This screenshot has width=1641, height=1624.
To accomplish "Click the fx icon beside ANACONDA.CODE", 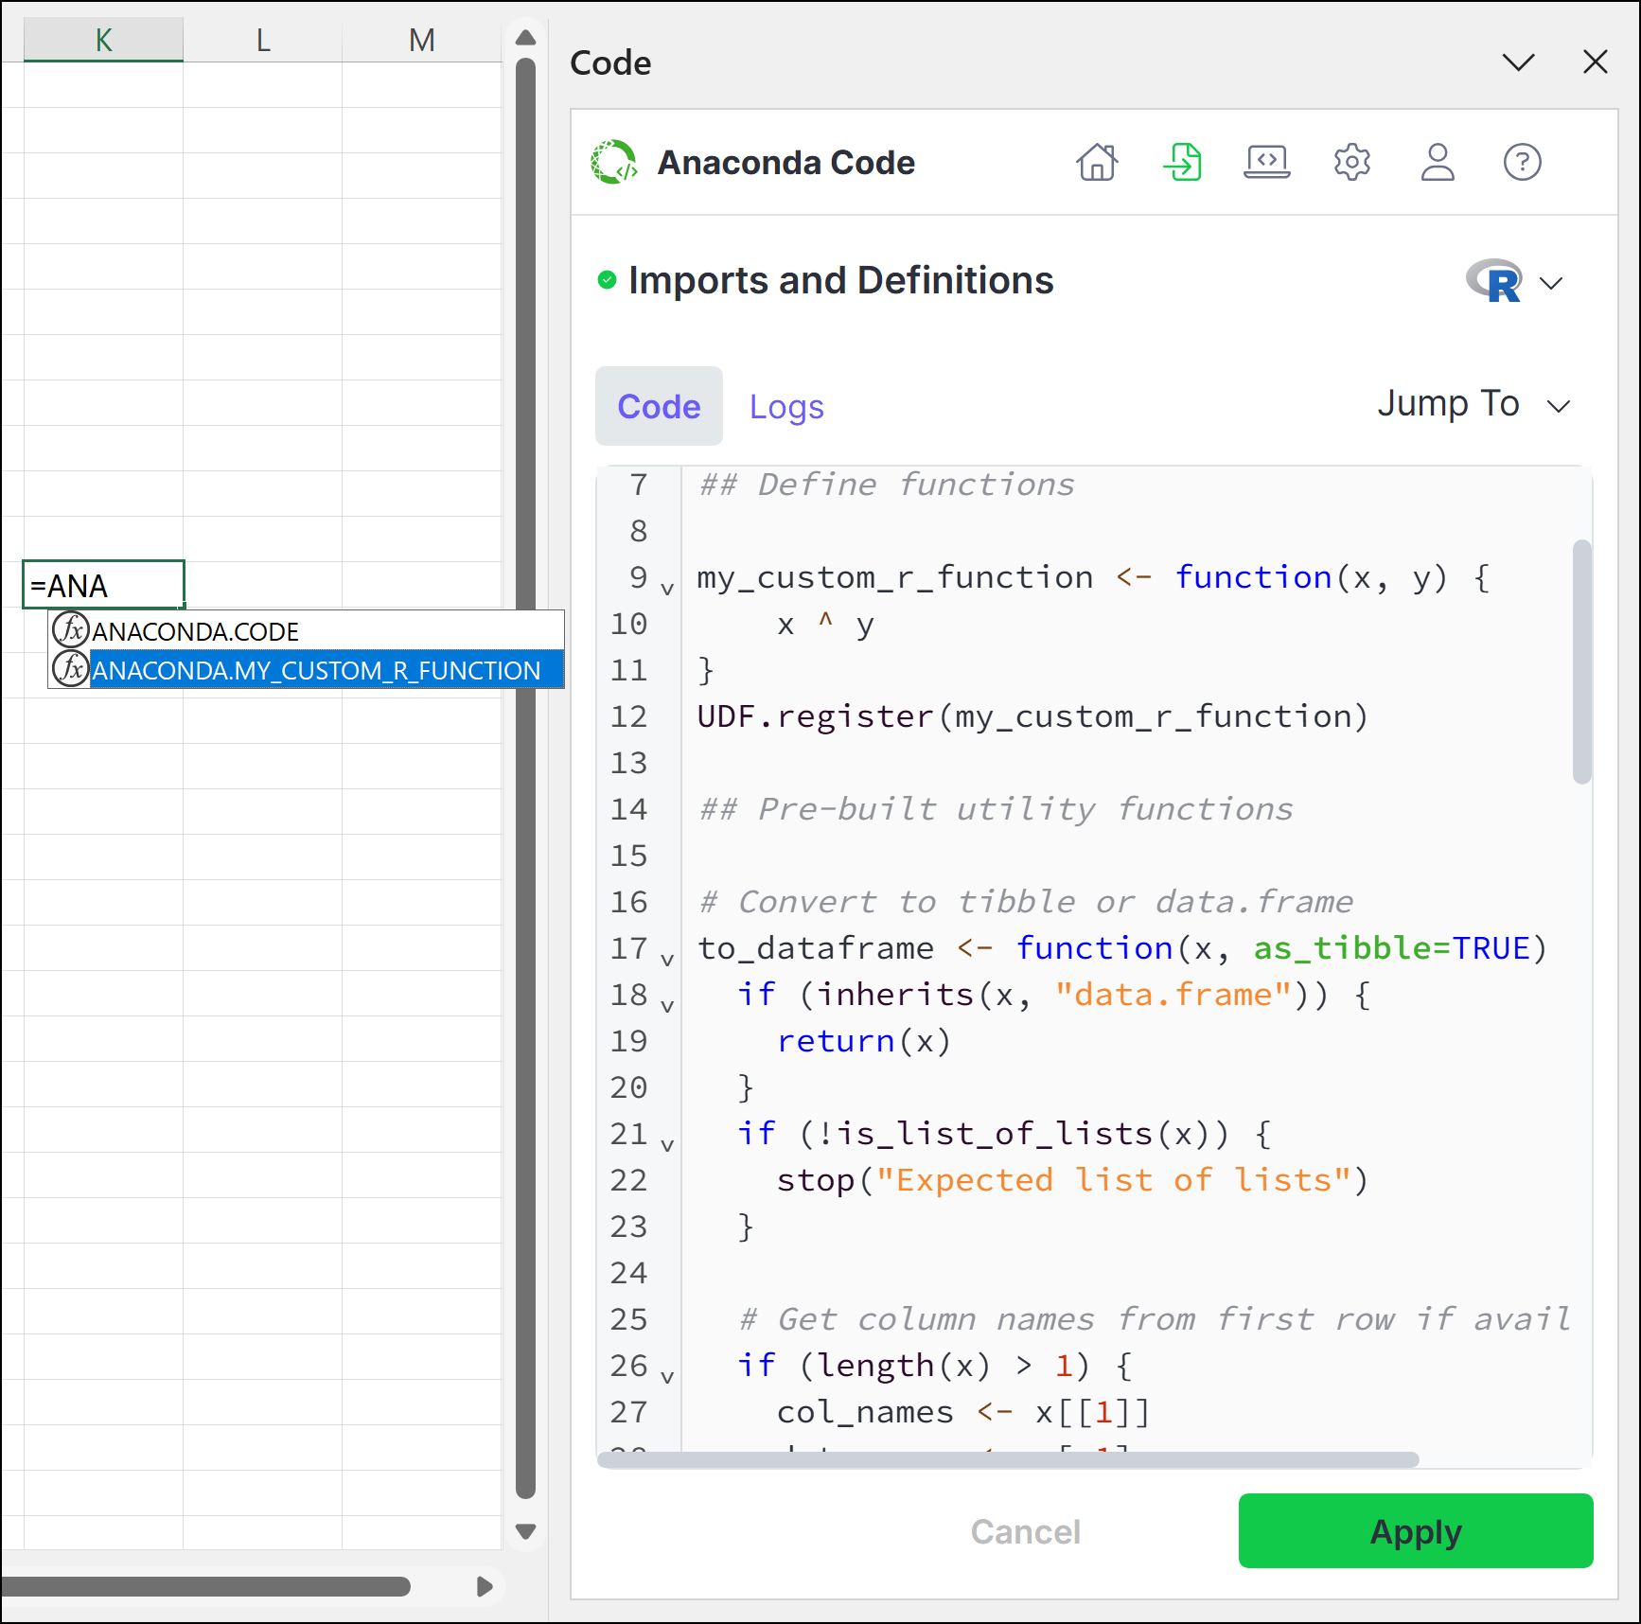I will pos(71,629).
